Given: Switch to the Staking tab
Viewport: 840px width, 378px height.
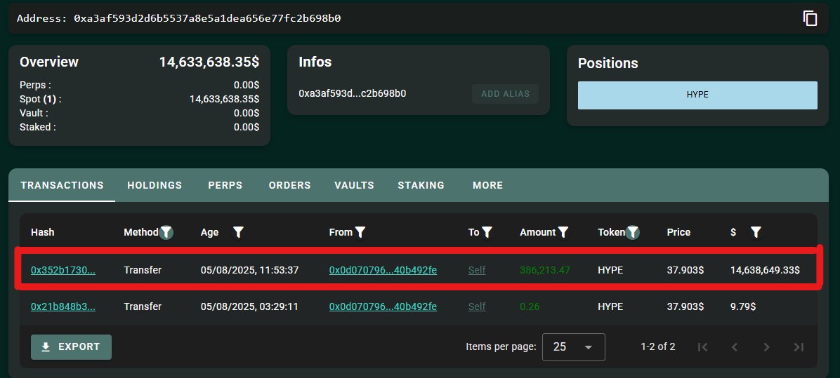Looking at the screenshot, I should coord(421,185).
